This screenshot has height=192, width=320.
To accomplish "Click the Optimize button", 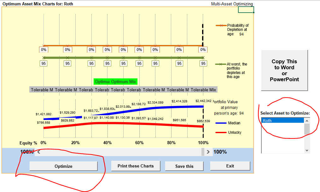I will 63,166.
